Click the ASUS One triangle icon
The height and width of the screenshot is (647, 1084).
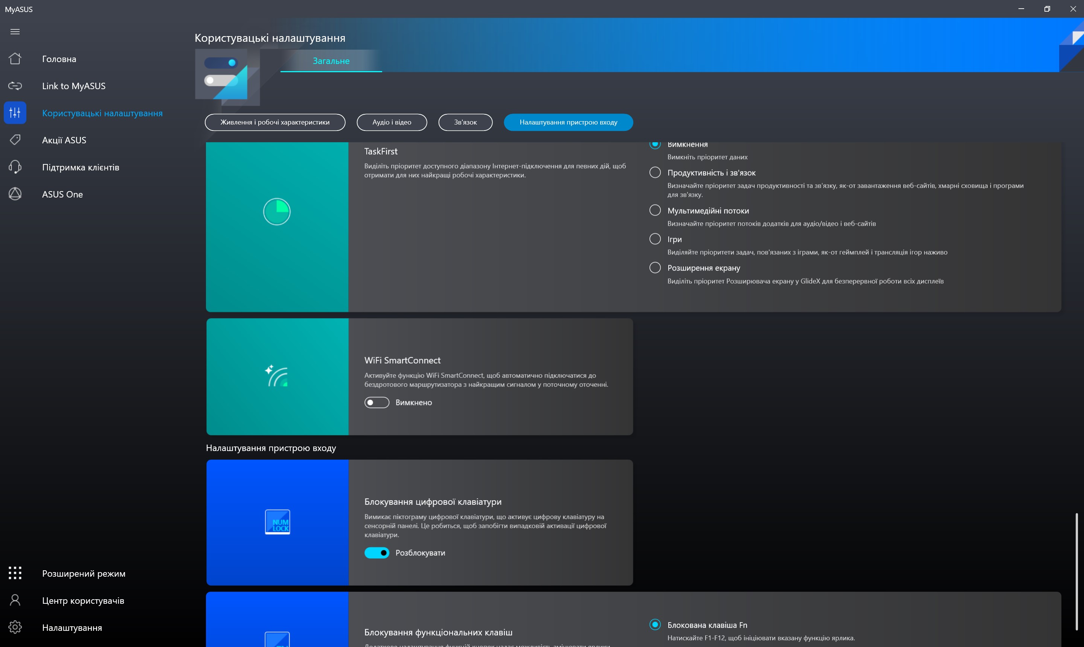point(15,194)
